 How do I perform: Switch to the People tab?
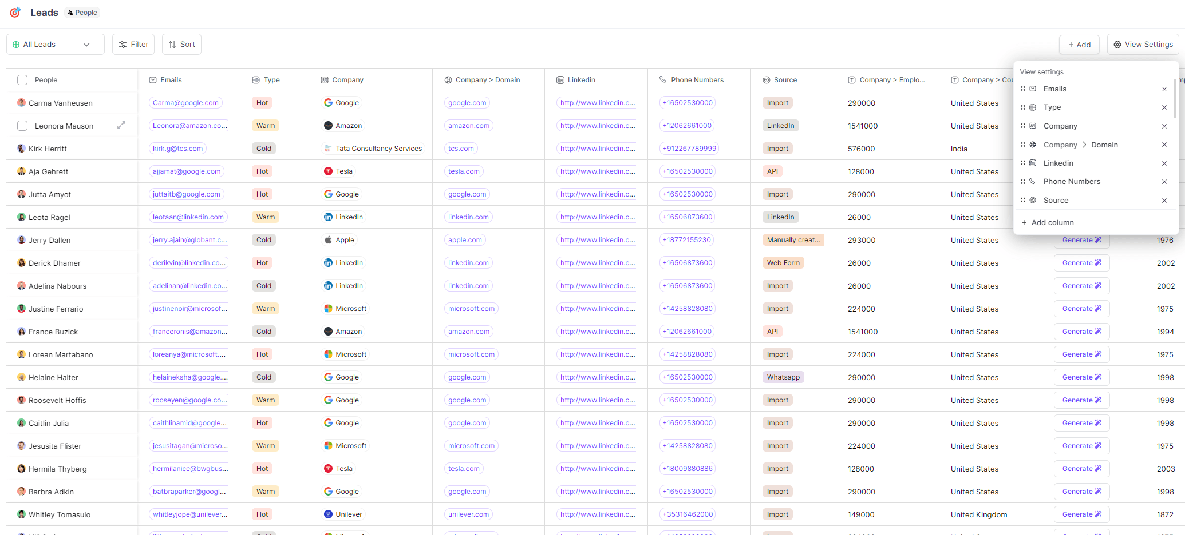pyautogui.click(x=82, y=12)
